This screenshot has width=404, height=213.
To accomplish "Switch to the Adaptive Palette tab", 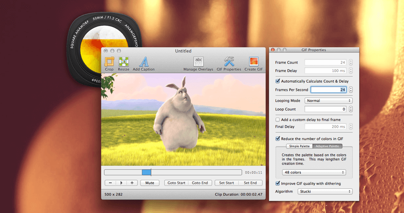I will pyautogui.click(x=328, y=146).
